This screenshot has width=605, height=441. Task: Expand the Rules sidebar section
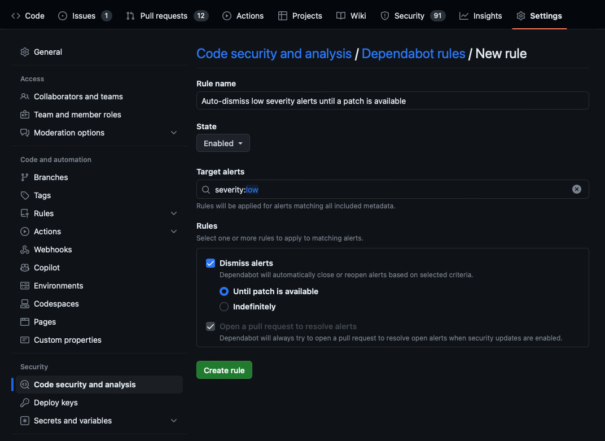174,213
